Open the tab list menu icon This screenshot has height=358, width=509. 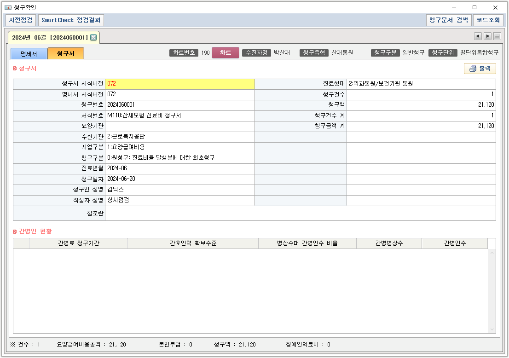(497, 36)
